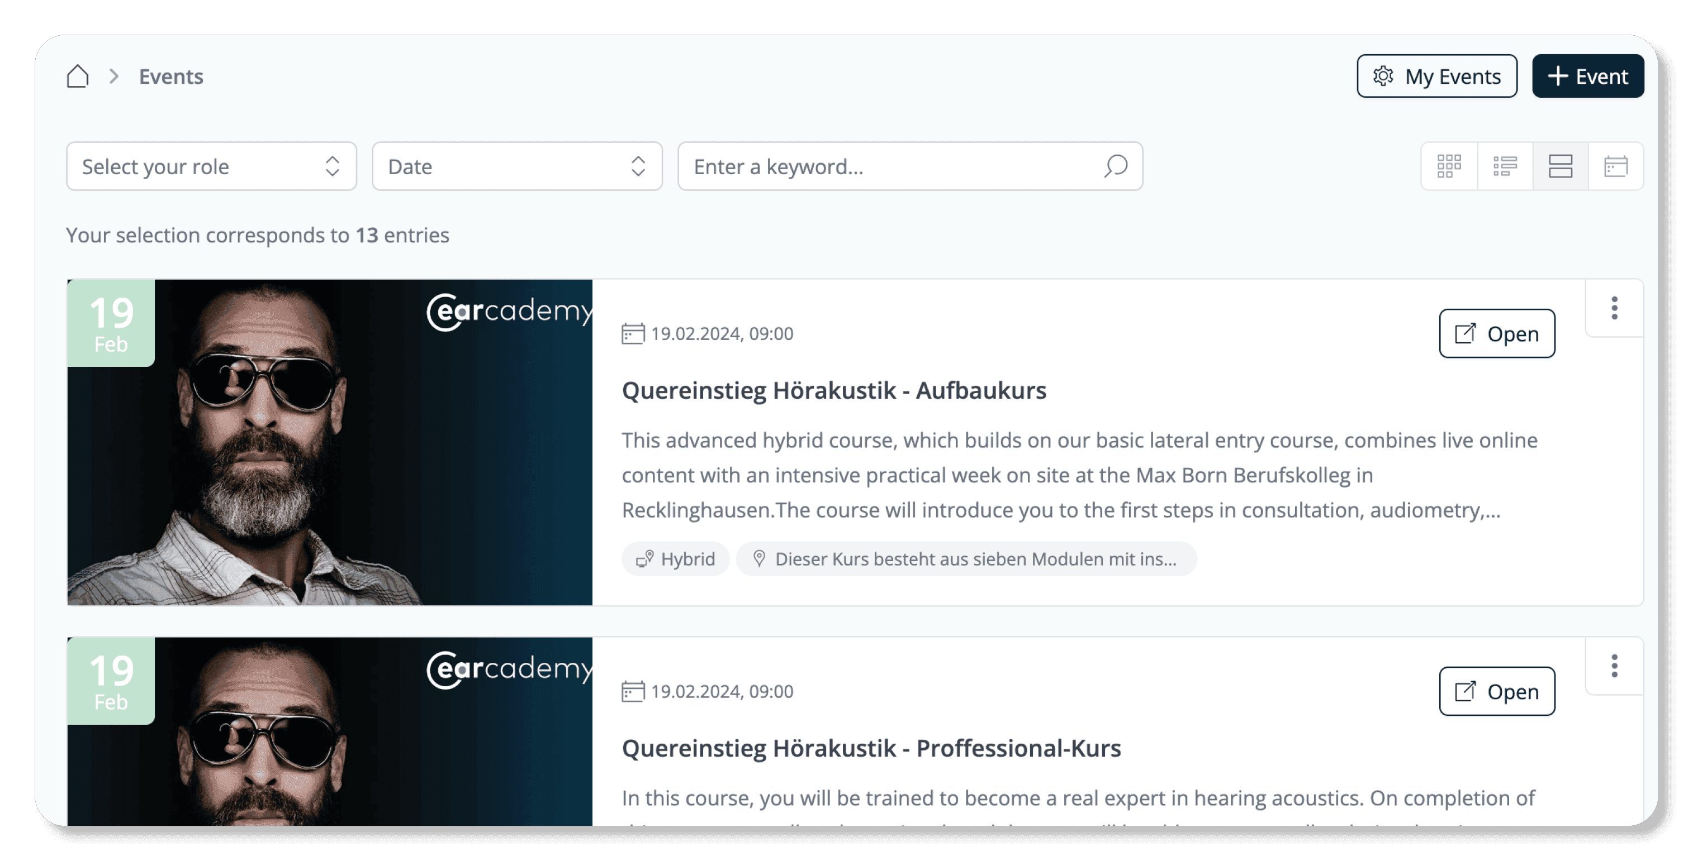Open the Proffessional-Kurs event

click(1496, 692)
